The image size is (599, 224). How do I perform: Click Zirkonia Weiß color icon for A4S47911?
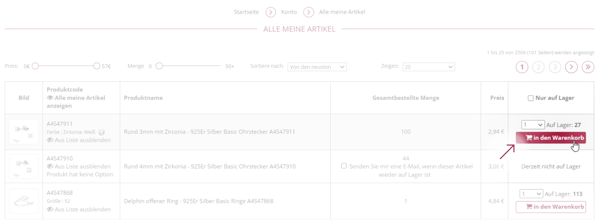[x=101, y=132]
